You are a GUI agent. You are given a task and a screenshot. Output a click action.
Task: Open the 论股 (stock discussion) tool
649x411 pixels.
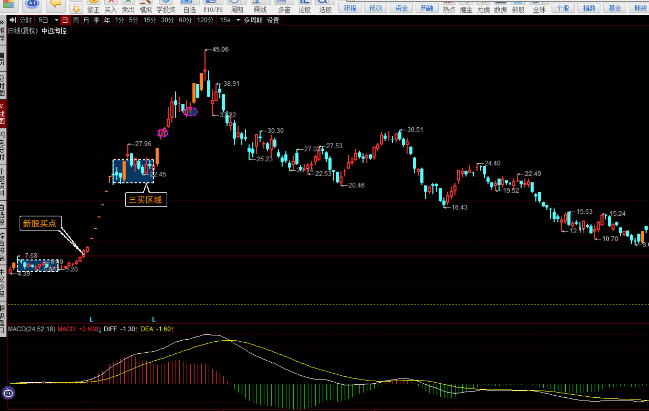point(305,7)
